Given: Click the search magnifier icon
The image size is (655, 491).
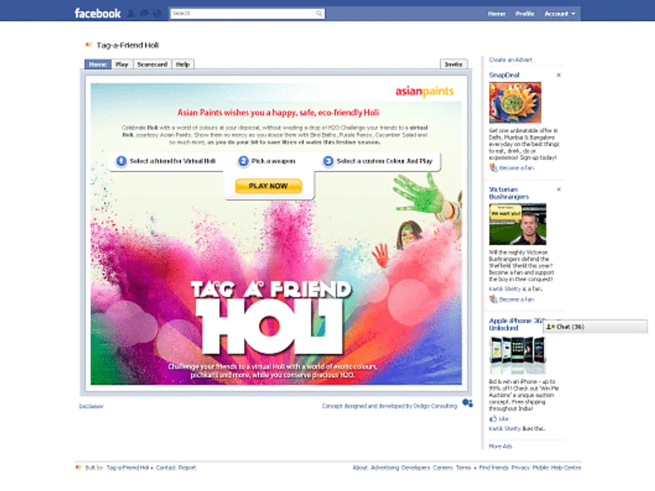Looking at the screenshot, I should click(x=319, y=14).
